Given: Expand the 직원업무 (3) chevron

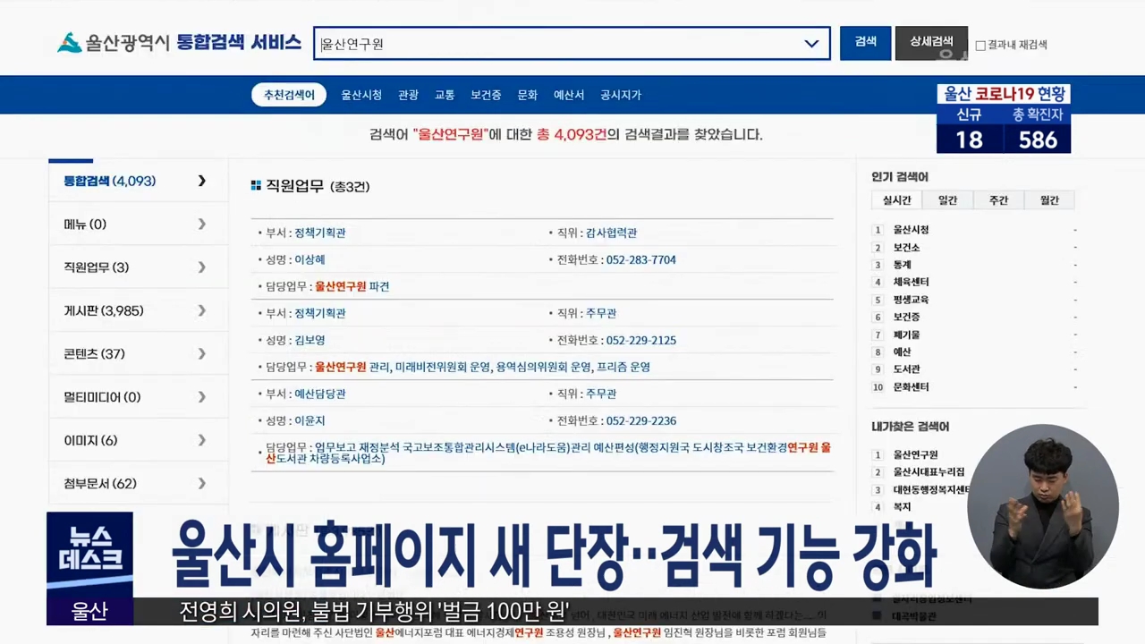Looking at the screenshot, I should [202, 267].
